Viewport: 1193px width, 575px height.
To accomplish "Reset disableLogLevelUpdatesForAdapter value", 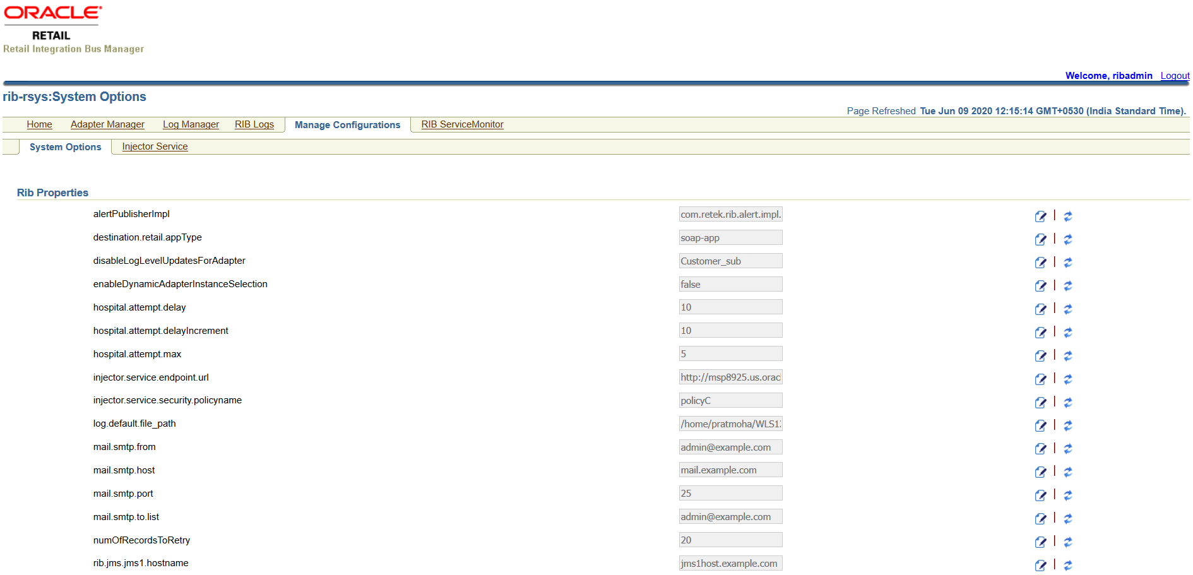I will tap(1068, 263).
